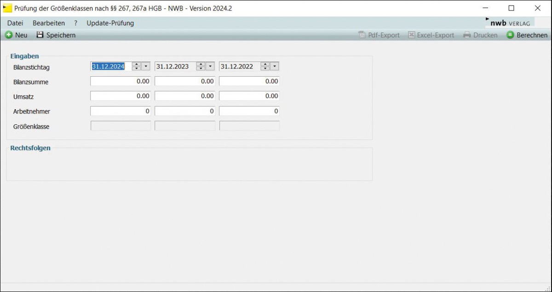Open the 31.12.2022 date dropdown arrow
The height and width of the screenshot is (292, 552).
click(275, 67)
